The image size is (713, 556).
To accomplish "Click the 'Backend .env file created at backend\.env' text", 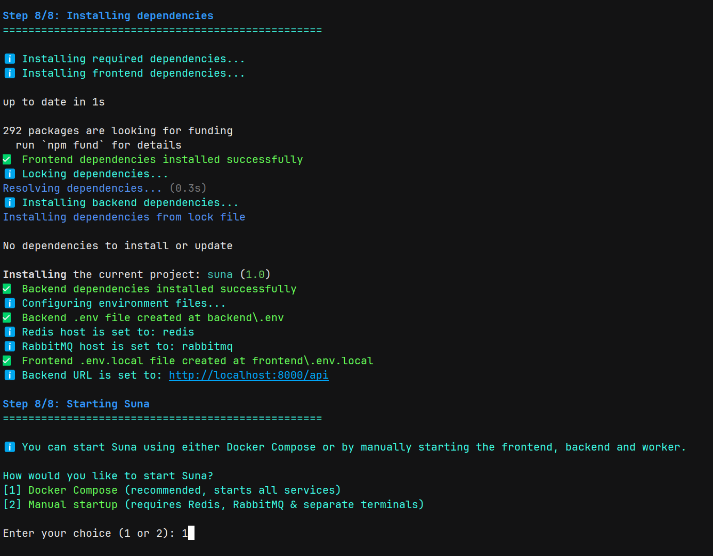I will coord(153,317).
